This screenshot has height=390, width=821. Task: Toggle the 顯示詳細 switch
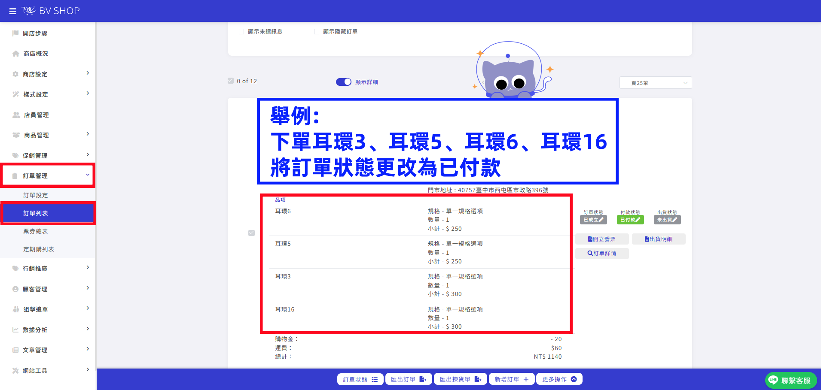[x=344, y=82]
